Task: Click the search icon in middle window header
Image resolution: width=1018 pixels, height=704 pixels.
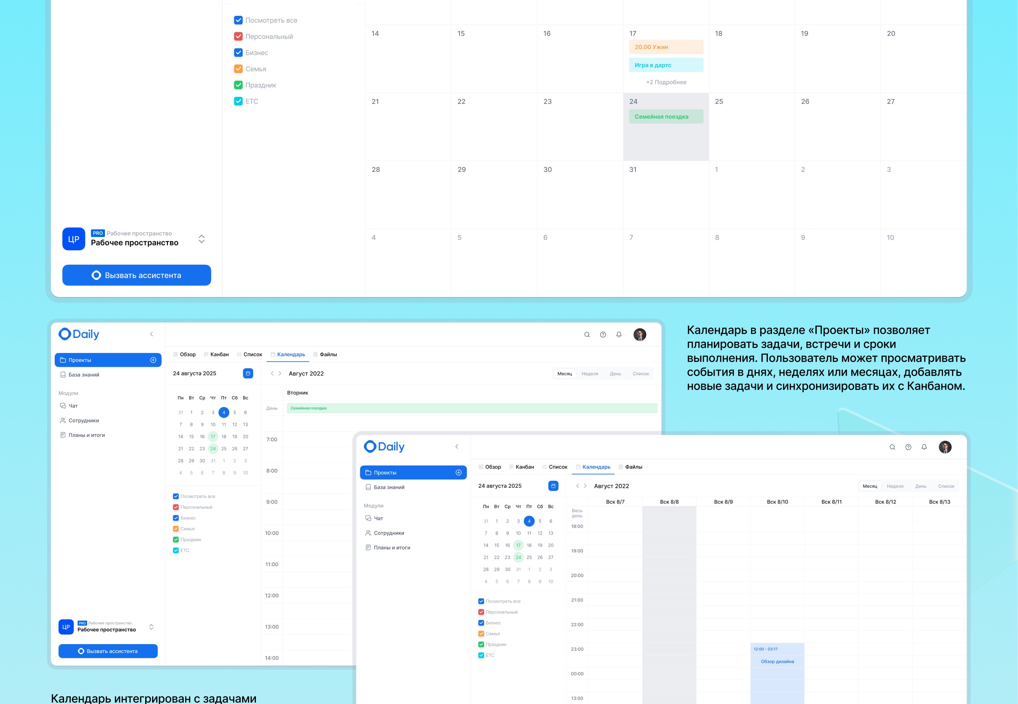Action: [587, 335]
